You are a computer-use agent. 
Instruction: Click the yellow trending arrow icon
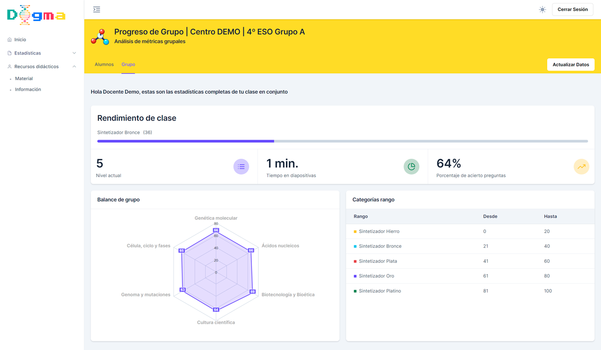(581, 167)
